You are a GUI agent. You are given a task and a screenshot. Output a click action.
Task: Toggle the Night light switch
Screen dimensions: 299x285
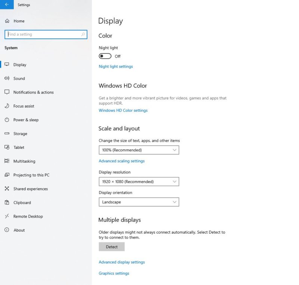(105, 56)
